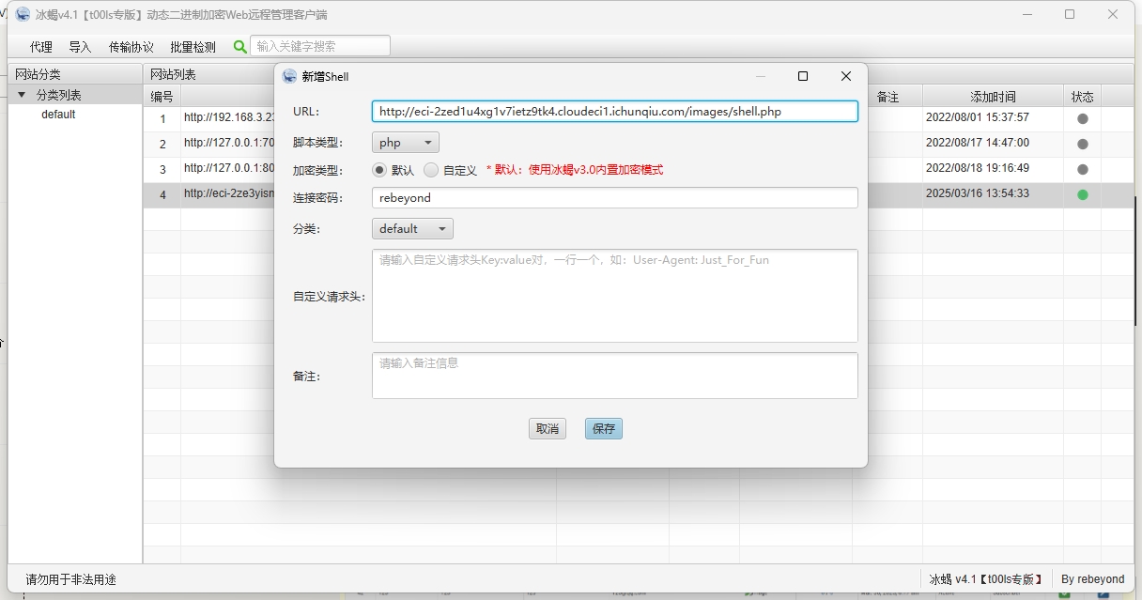Click the URL input field
The image size is (1142, 600).
(x=614, y=112)
